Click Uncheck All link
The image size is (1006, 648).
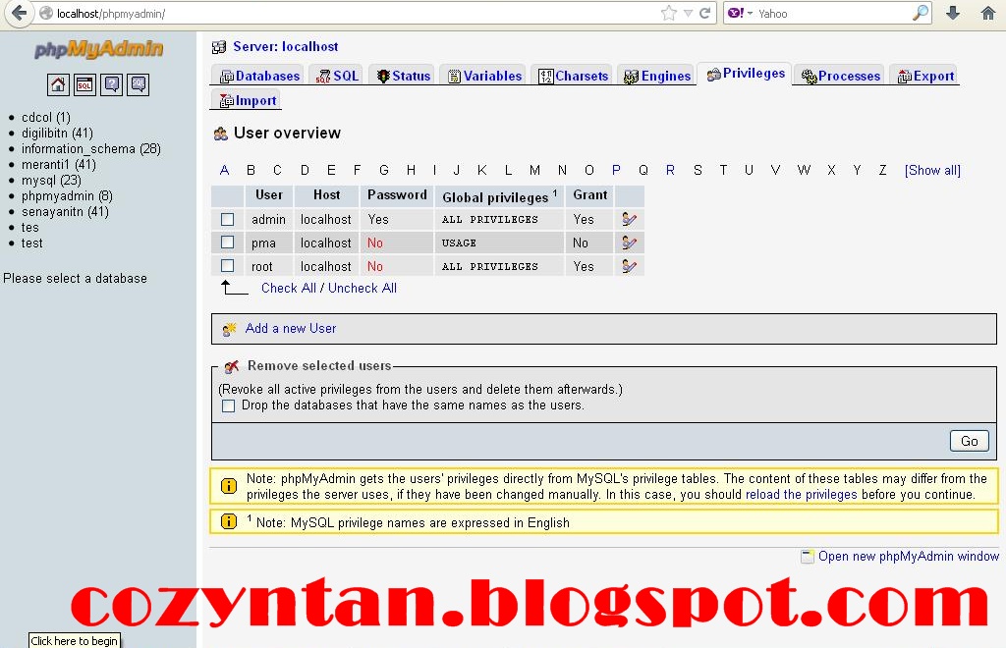(x=363, y=289)
